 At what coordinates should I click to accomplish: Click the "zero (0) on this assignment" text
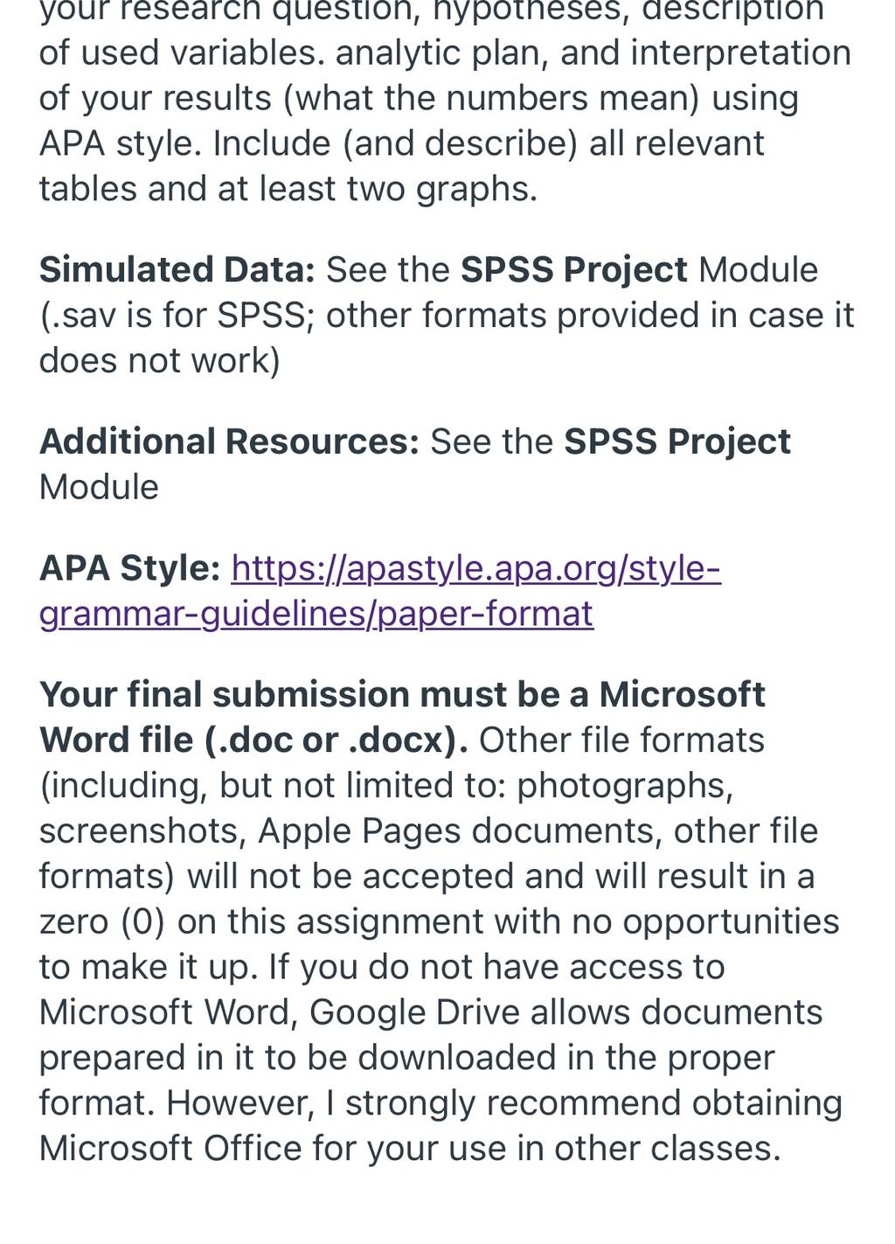tap(281, 921)
